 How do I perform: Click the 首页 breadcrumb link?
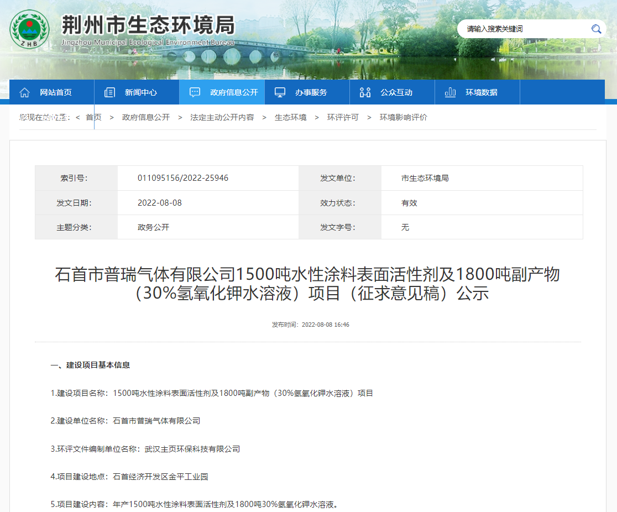coord(93,117)
